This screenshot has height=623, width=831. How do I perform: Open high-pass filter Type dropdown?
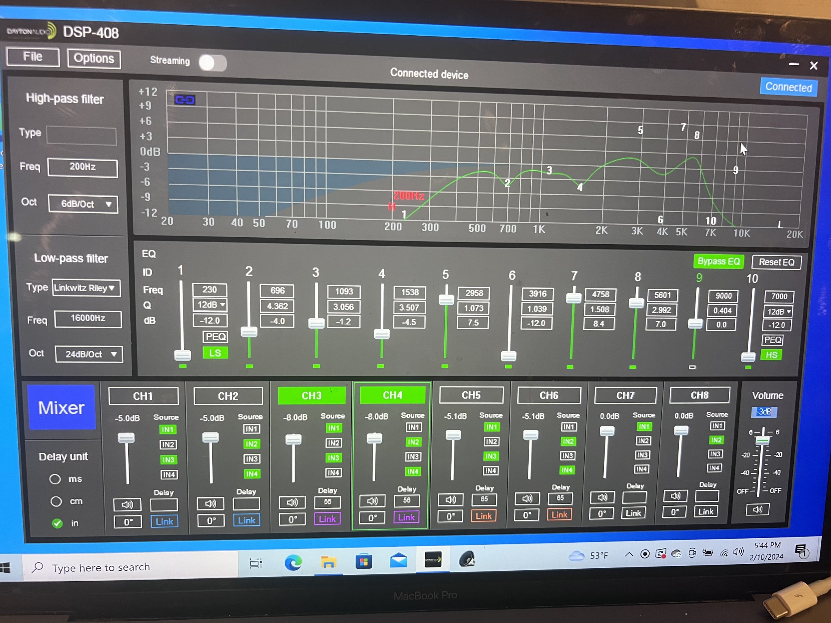[x=81, y=135]
